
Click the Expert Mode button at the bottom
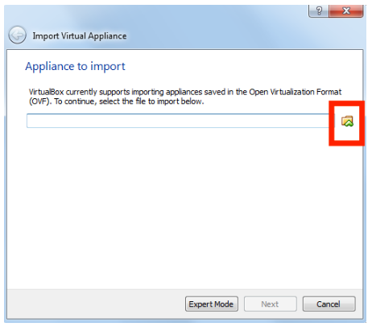212,304
